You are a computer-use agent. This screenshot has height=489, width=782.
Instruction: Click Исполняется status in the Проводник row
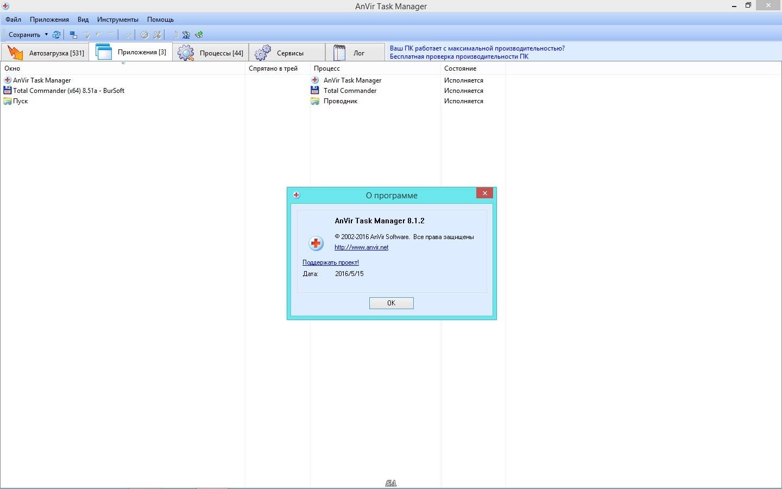464,101
